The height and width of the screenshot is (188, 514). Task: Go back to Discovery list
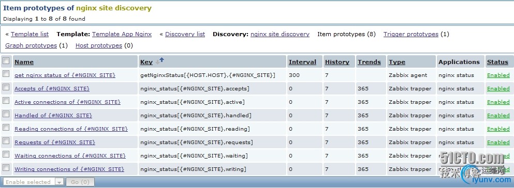[185, 34]
